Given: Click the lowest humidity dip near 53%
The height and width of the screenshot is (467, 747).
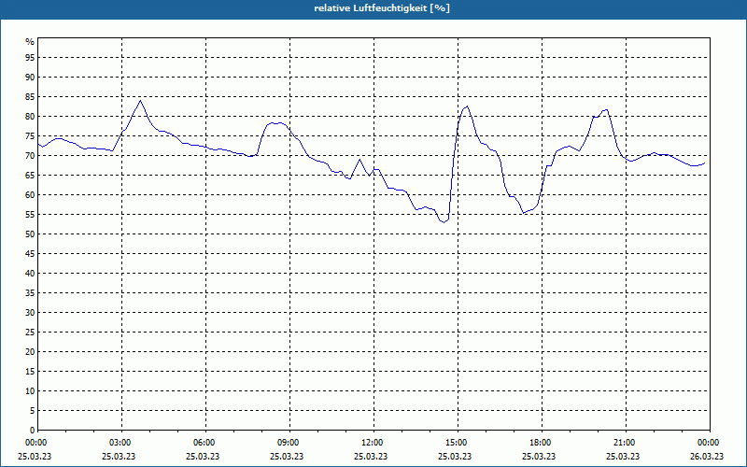Looking at the screenshot, I should click(x=444, y=222).
